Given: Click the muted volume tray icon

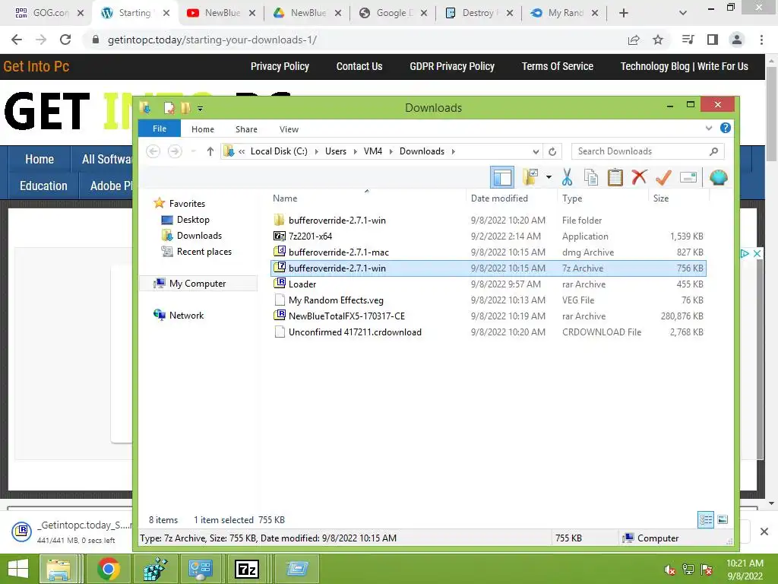Looking at the screenshot, I should pyautogui.click(x=670, y=570).
